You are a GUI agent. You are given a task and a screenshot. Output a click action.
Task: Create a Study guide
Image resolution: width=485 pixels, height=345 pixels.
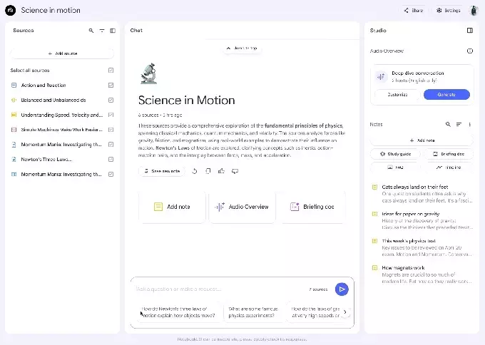395,154
